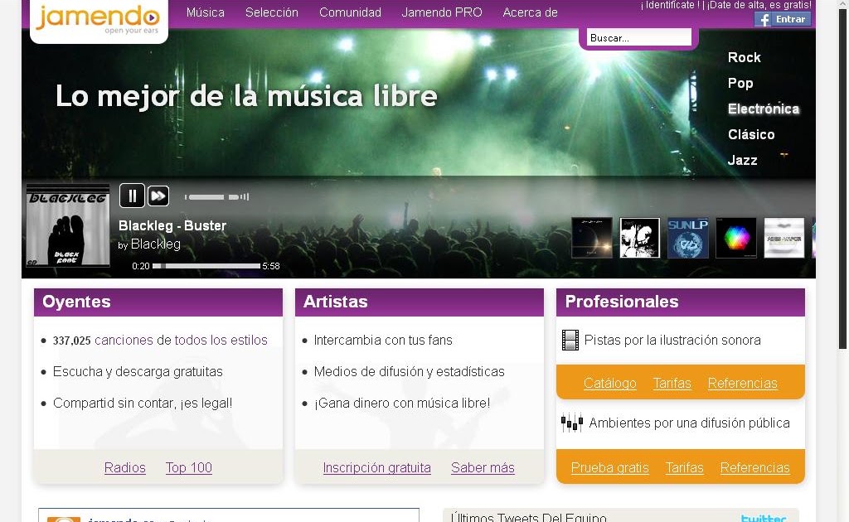
Task: Click "Intercambia con tus fans" text
Action: coord(383,341)
